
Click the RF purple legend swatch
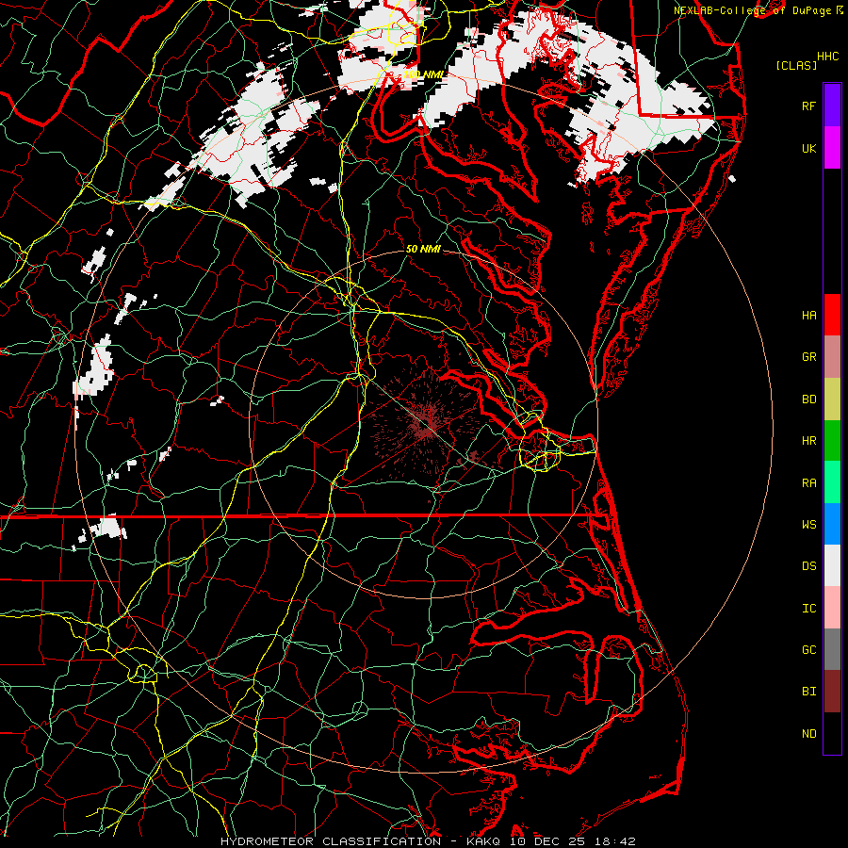point(832,106)
